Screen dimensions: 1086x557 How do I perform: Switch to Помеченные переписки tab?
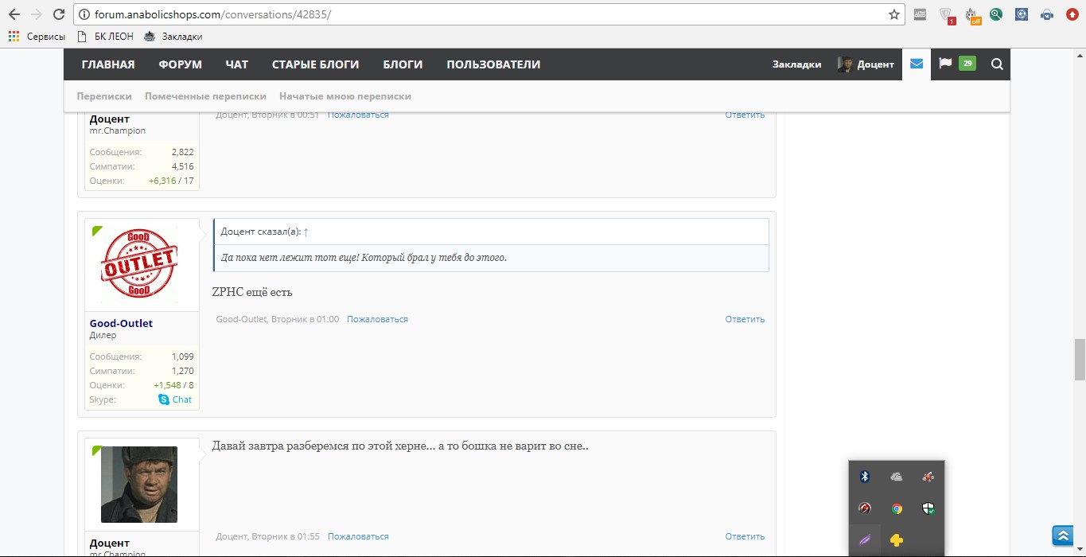coord(205,96)
